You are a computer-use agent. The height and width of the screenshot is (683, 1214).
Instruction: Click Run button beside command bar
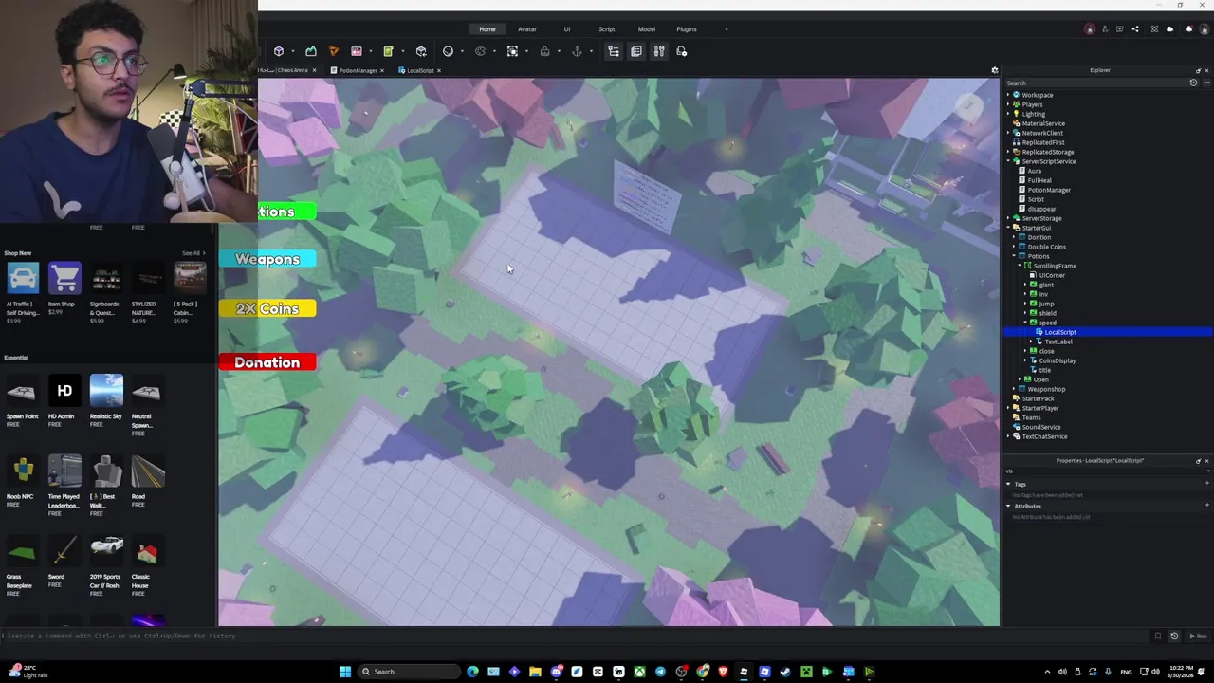[1199, 637]
